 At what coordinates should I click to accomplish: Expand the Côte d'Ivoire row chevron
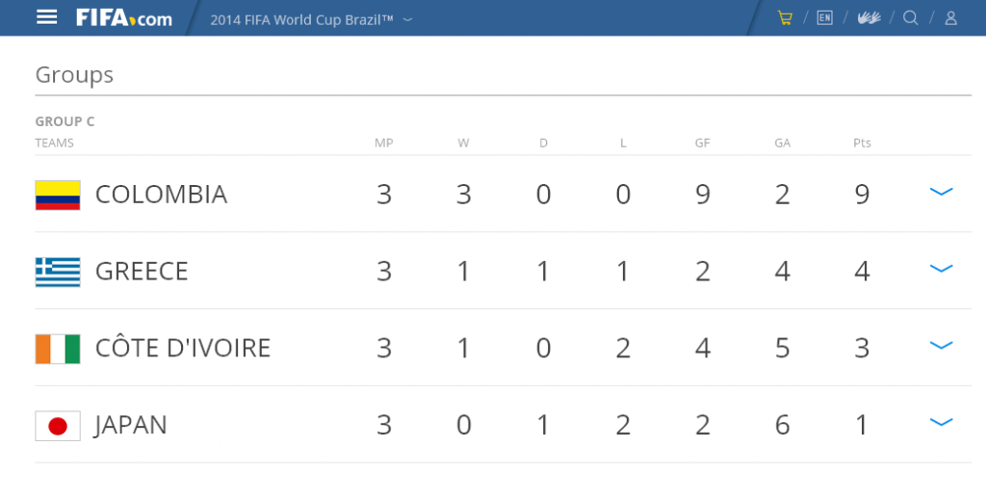pos(942,345)
